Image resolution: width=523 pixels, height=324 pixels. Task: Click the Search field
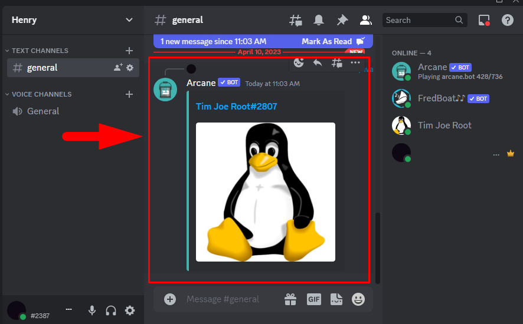(424, 20)
